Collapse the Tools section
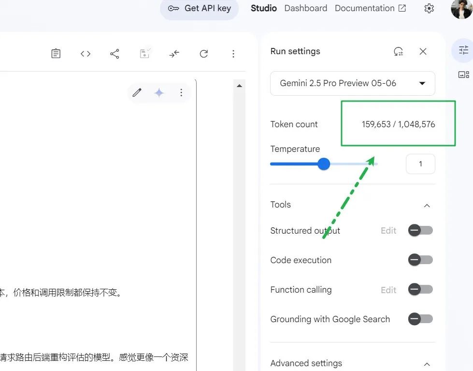473x371 pixels. (x=427, y=206)
